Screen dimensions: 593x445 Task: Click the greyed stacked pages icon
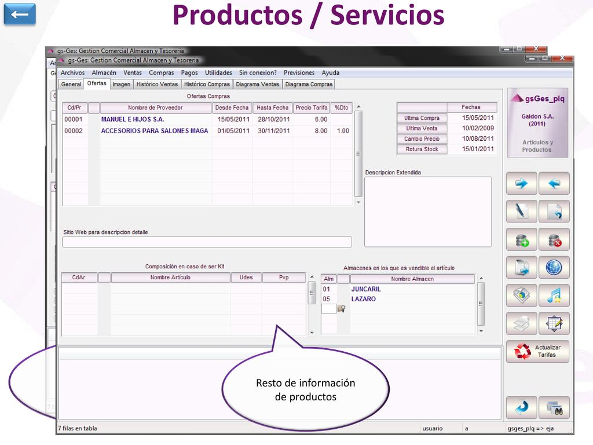pos(521,323)
